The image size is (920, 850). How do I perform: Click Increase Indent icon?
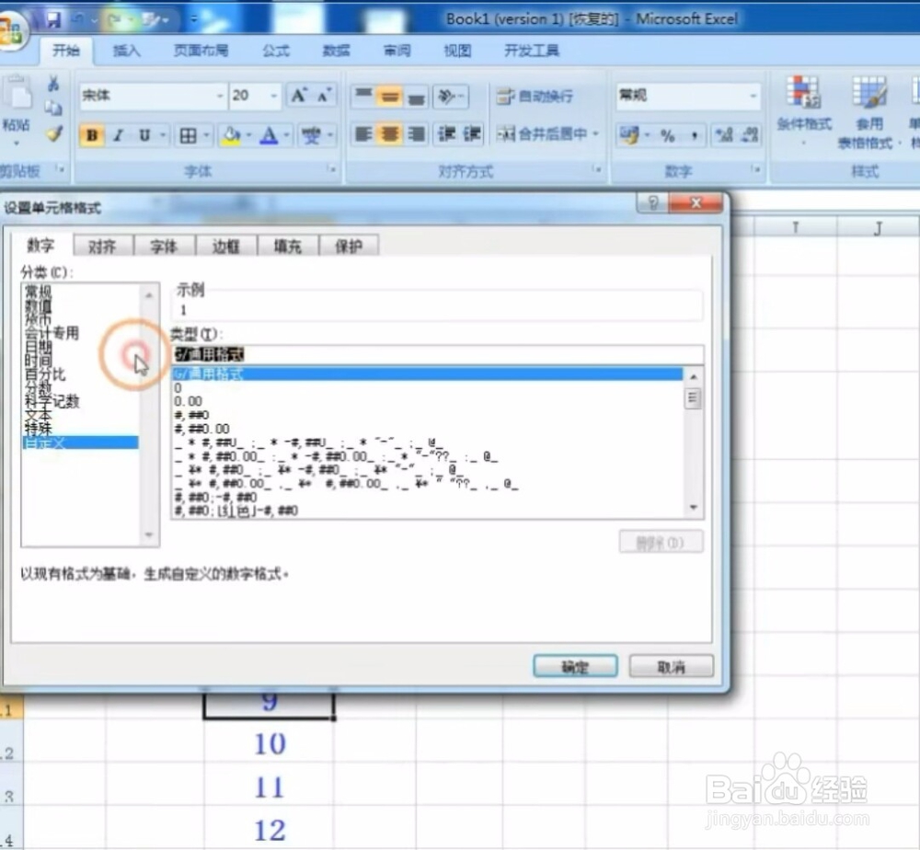pos(472,134)
